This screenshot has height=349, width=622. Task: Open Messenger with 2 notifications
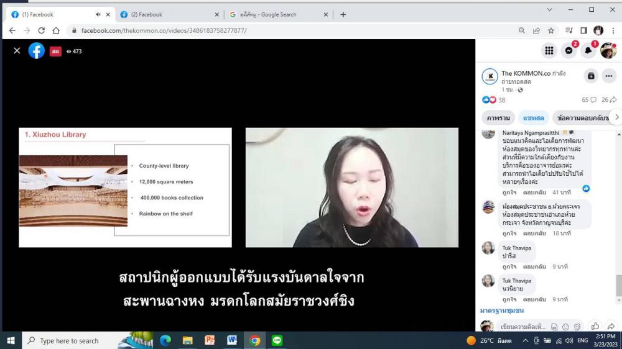tap(569, 51)
